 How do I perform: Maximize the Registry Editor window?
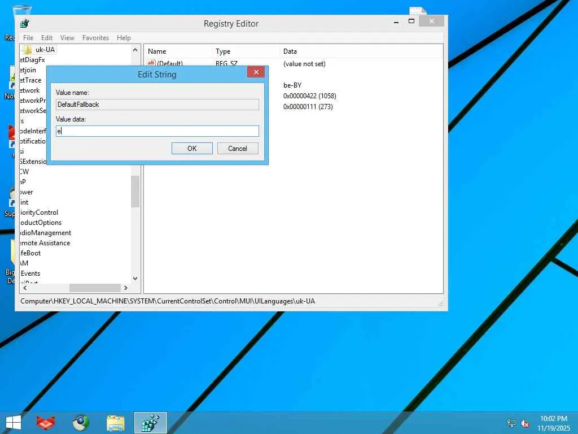(x=411, y=21)
